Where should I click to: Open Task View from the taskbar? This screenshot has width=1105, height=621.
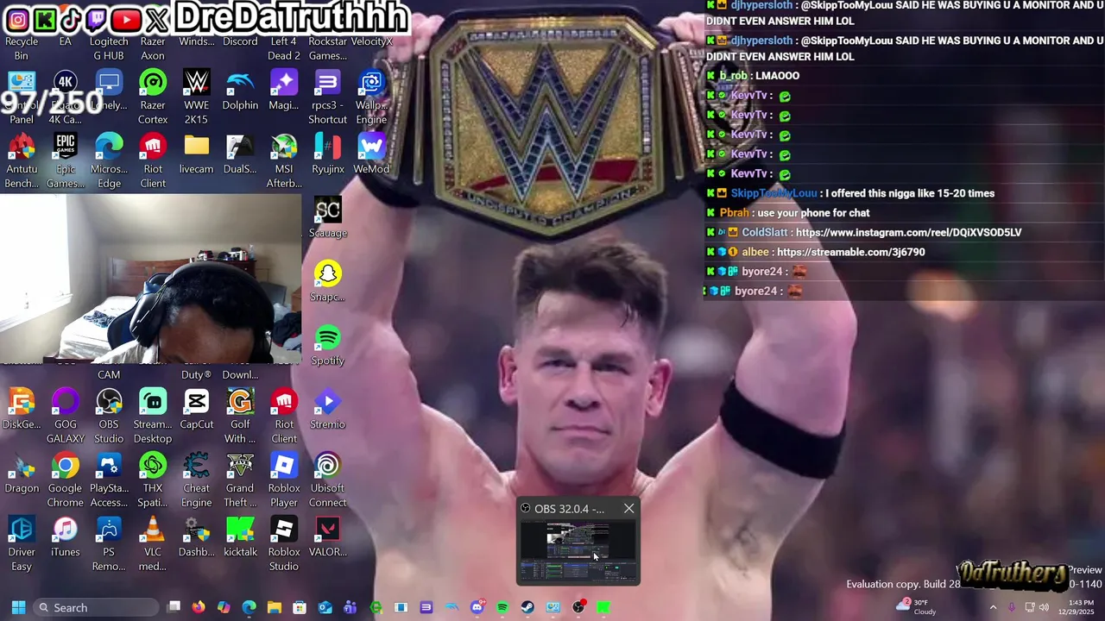point(174,607)
